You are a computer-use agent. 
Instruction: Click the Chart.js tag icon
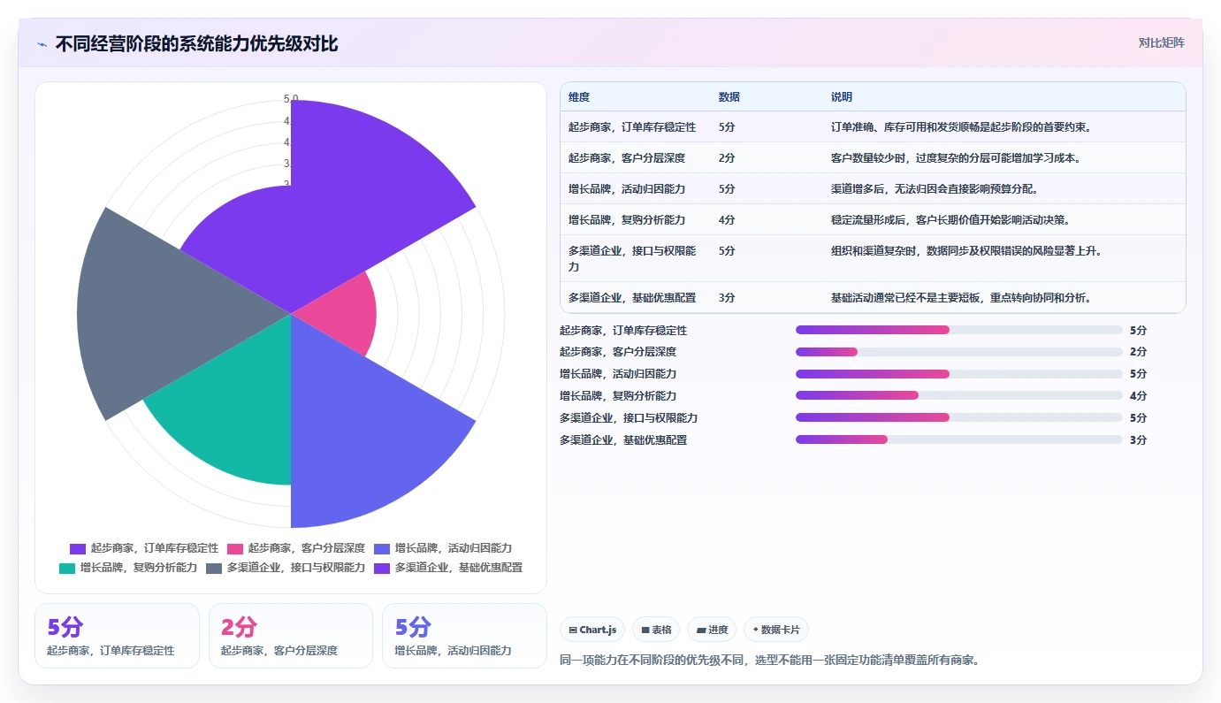573,630
